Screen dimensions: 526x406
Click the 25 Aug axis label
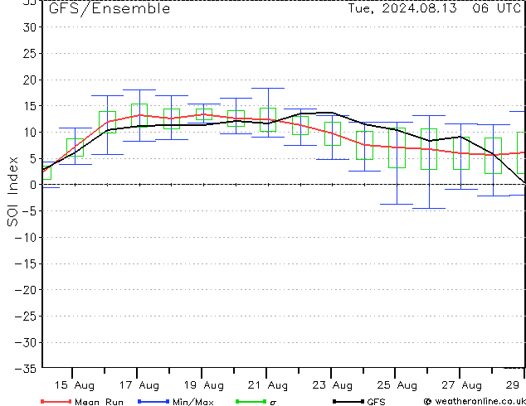(397, 385)
